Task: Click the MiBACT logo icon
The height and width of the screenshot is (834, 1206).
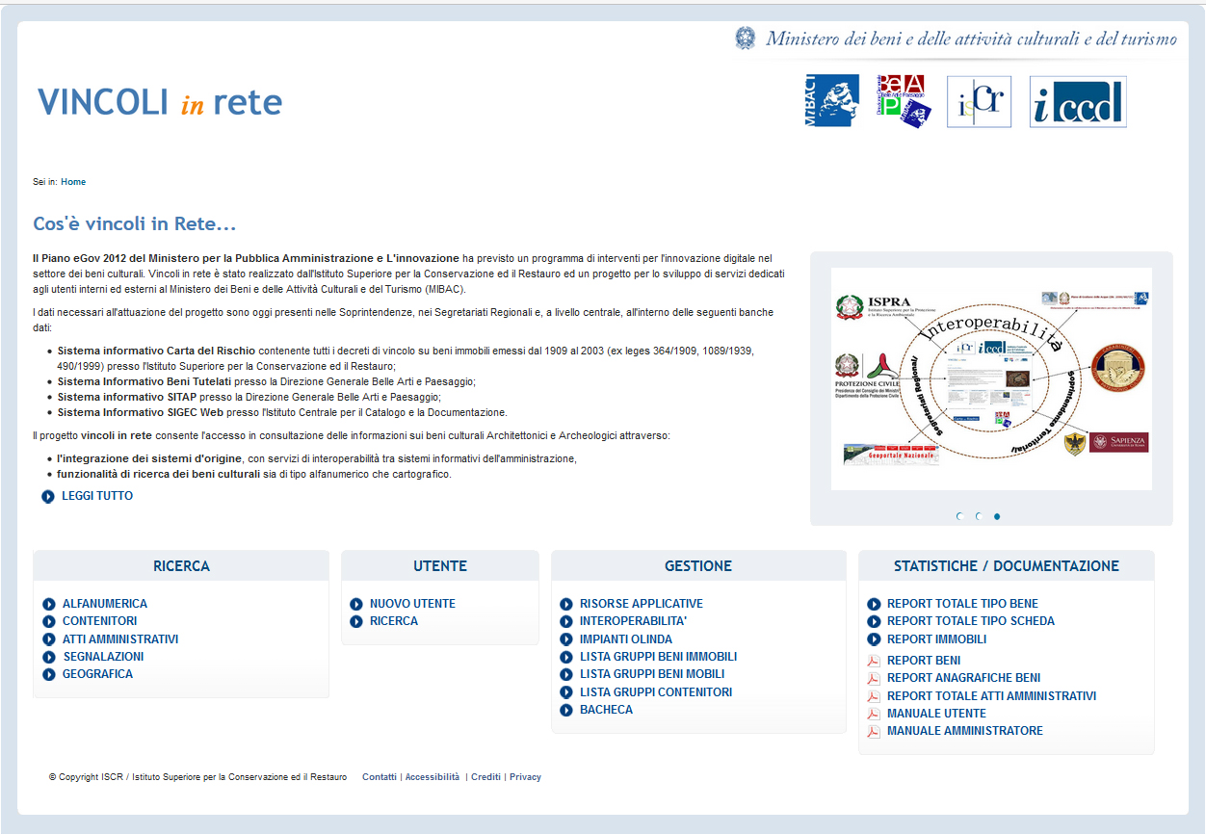Action: pyautogui.click(x=830, y=101)
